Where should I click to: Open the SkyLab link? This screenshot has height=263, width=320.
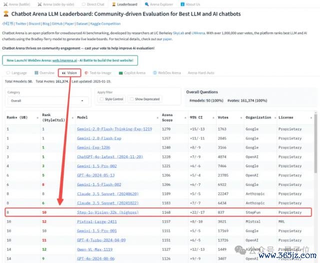178,33
